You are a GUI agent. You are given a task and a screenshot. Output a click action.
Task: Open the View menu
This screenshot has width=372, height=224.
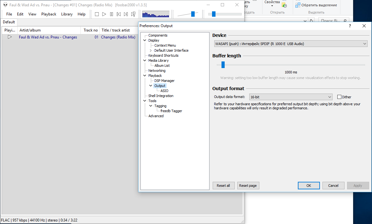pyautogui.click(x=32, y=14)
